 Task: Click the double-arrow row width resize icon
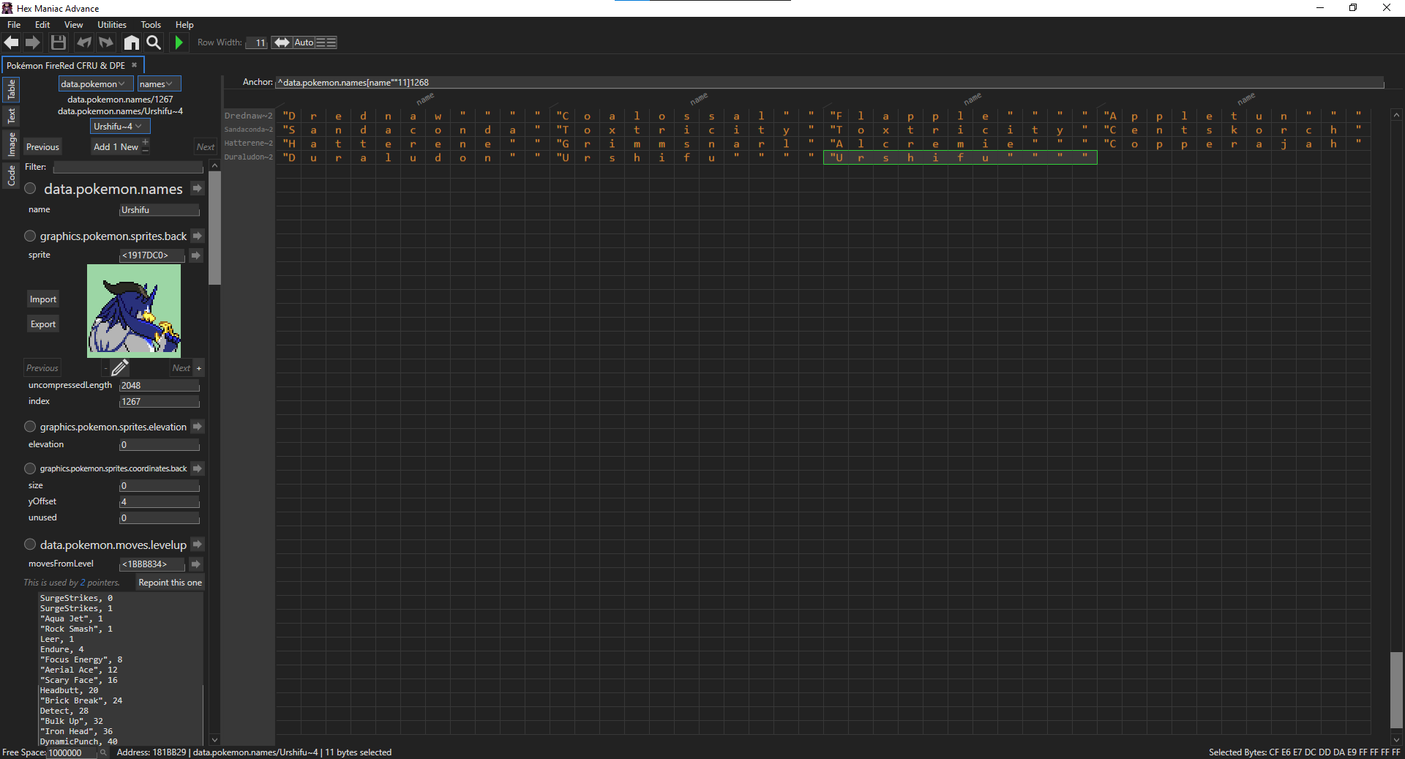[x=282, y=42]
